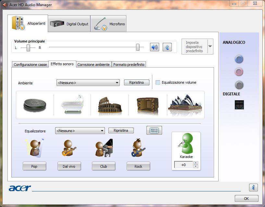Viewport: 265px width, 207px height.
Task: Decrease the Karaoke key value
Action: (196, 166)
